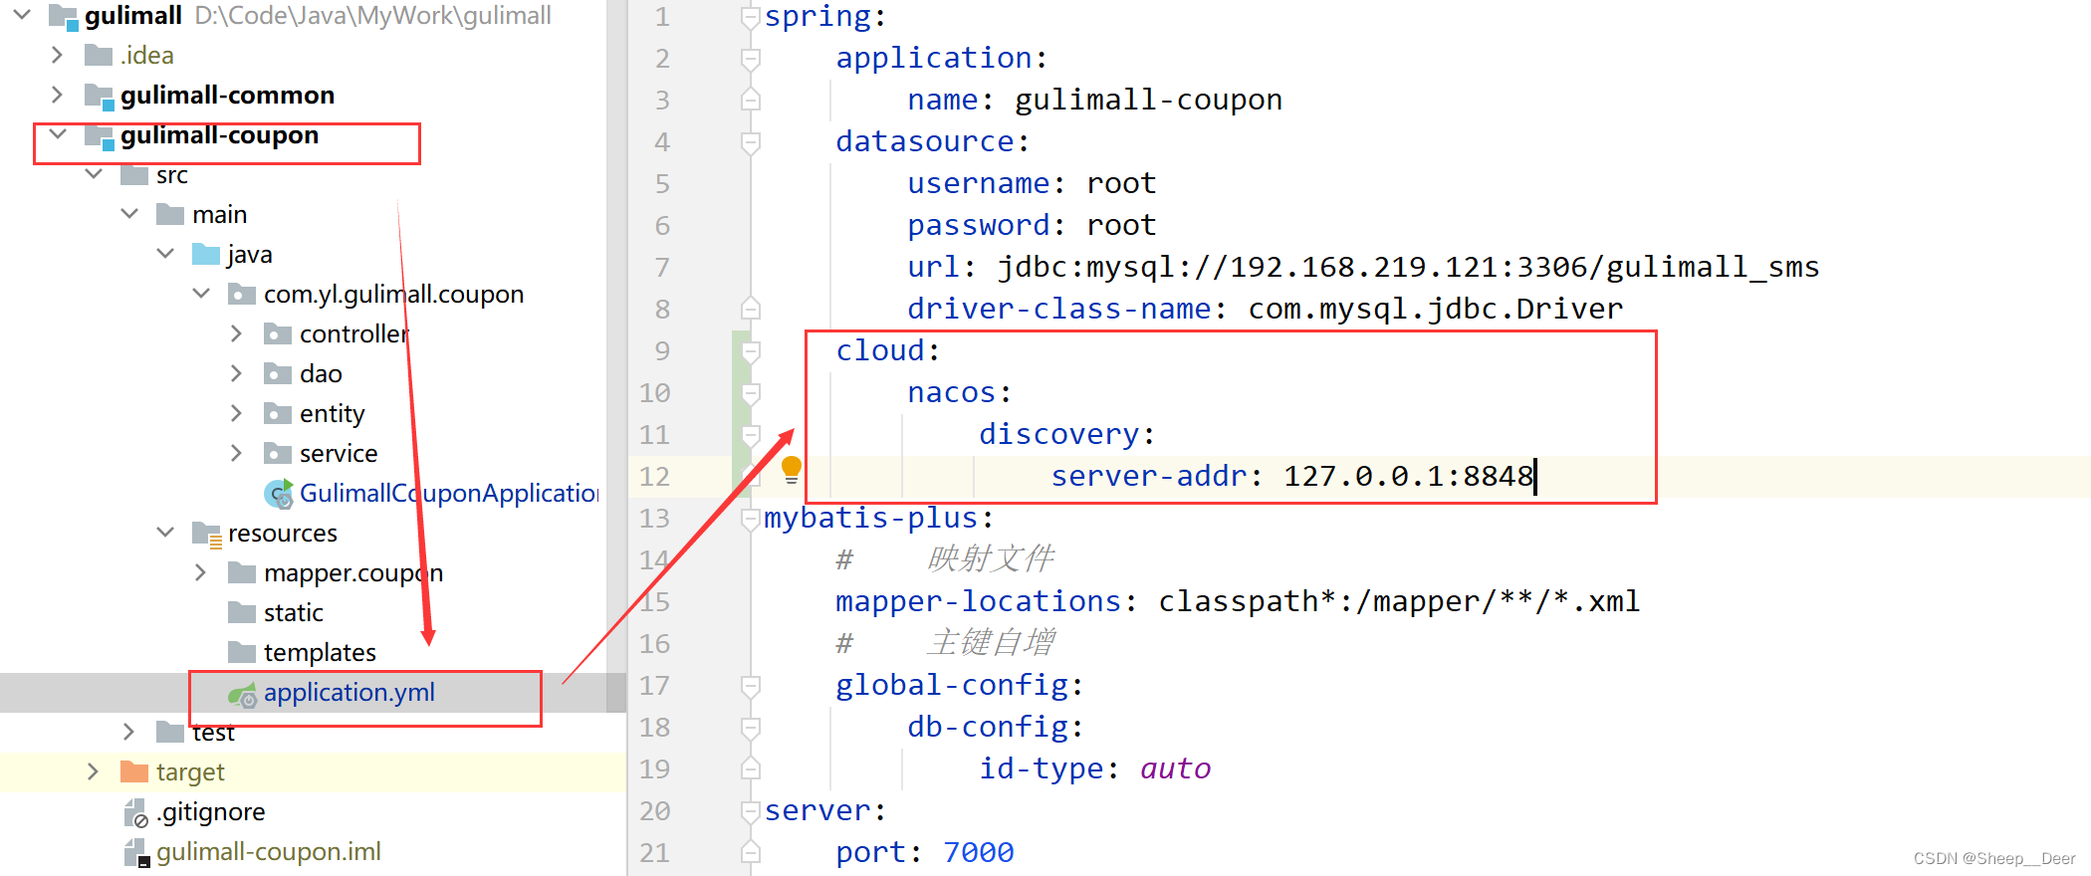Screen dimensions: 2091x876
Task: Click the name value gulimall-coupon on line 3
Action: [x=1148, y=100]
